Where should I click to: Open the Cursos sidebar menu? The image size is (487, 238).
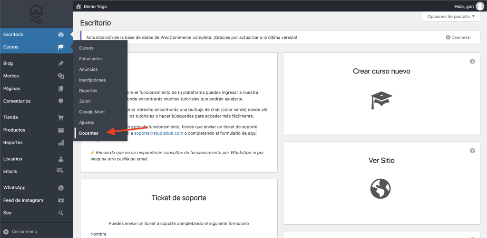click(11, 47)
